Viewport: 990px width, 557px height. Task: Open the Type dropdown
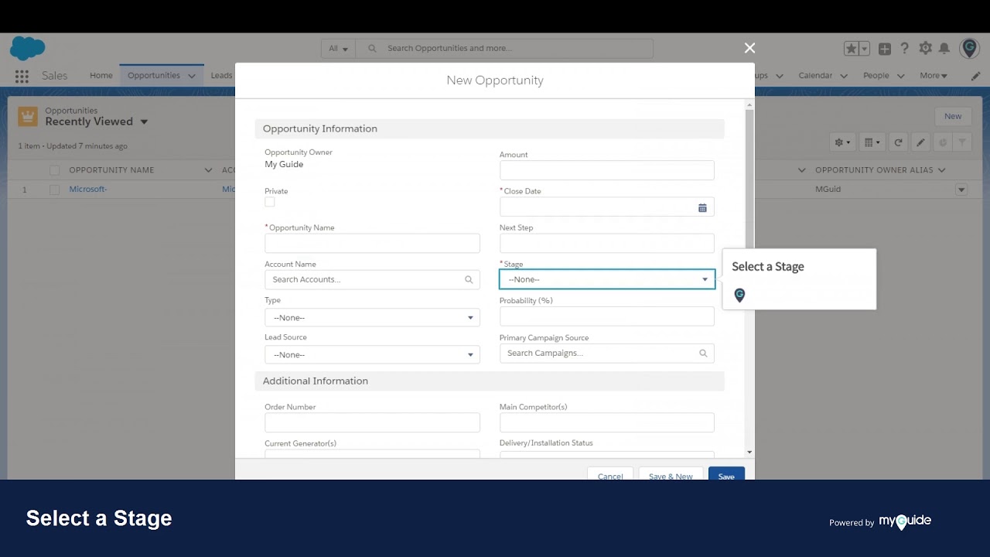pos(372,318)
